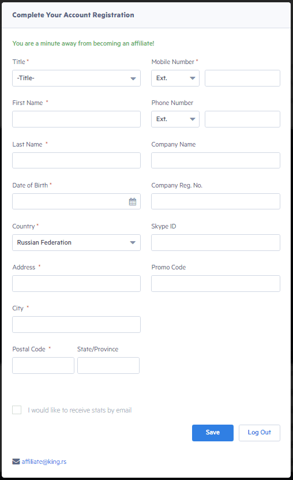This screenshot has height=480, width=293.
Task: Open the Phone Number Ext. dropdown
Action: [175, 119]
